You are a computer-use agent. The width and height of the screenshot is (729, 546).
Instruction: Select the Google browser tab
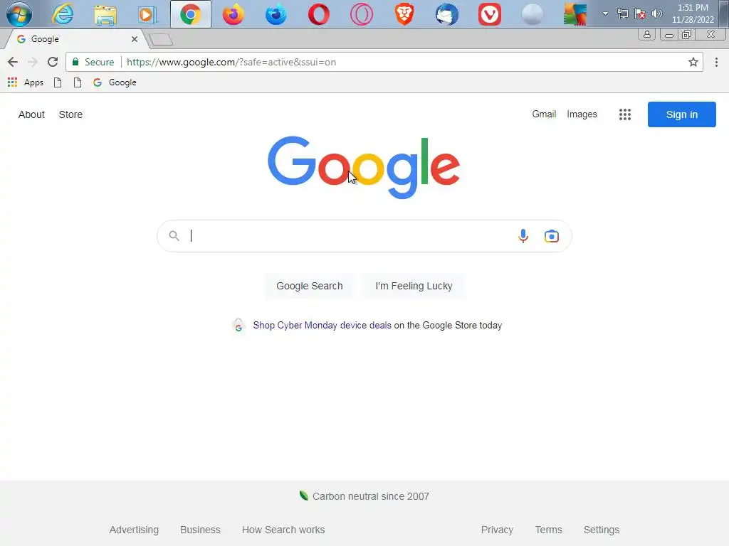pos(74,39)
